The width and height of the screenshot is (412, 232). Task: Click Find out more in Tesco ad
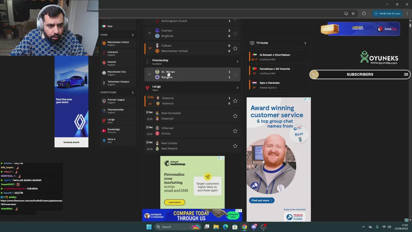pos(262,200)
